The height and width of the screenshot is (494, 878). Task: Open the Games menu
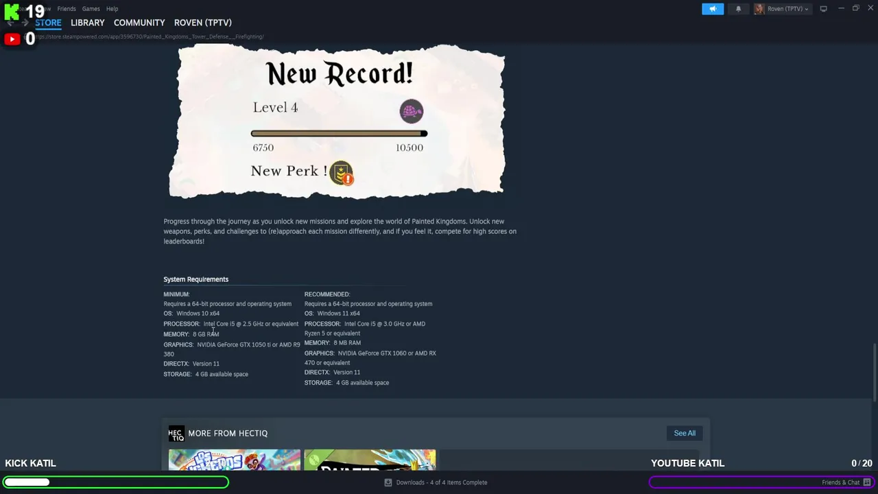[91, 9]
